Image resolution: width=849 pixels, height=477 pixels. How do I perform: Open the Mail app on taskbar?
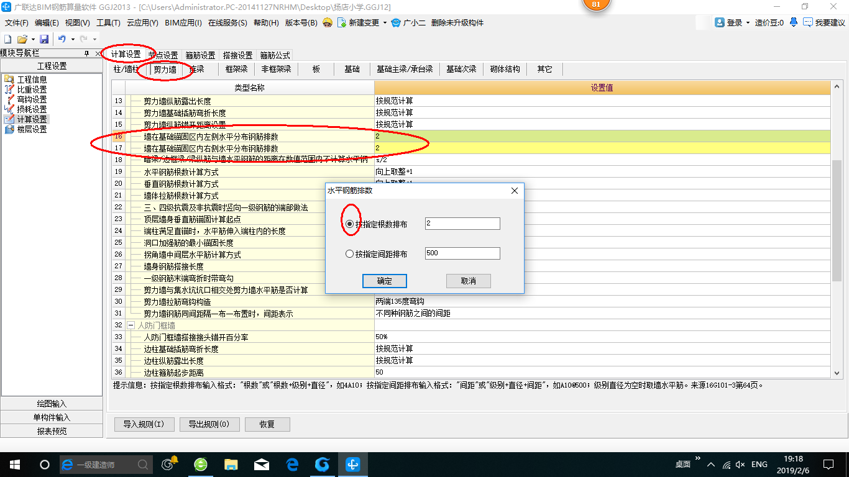[x=262, y=464]
